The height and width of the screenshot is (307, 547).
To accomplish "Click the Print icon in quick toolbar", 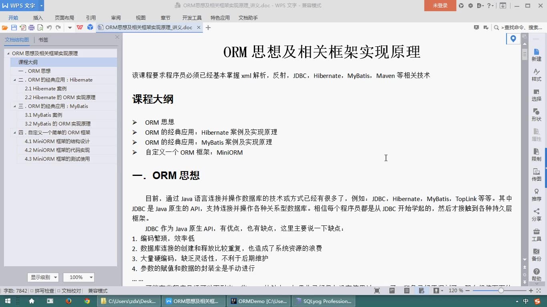I will (x=32, y=28).
